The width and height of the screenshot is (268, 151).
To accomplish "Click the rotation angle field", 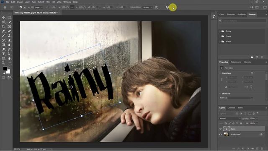I will point(95,7).
